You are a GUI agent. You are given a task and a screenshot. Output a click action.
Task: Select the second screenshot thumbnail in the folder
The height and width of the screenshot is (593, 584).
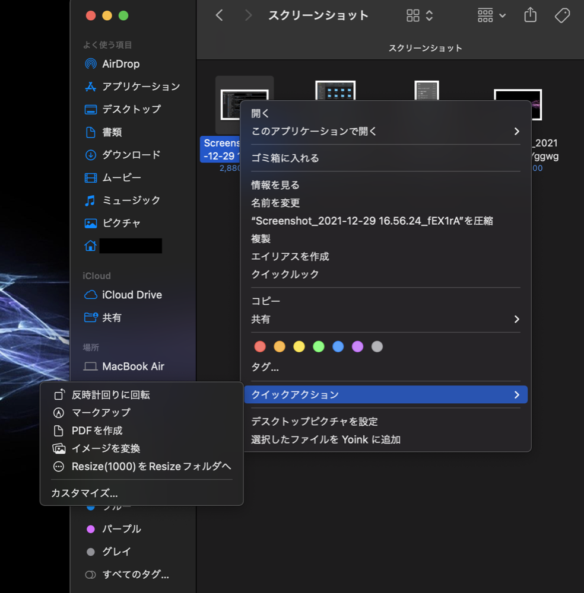(x=335, y=90)
